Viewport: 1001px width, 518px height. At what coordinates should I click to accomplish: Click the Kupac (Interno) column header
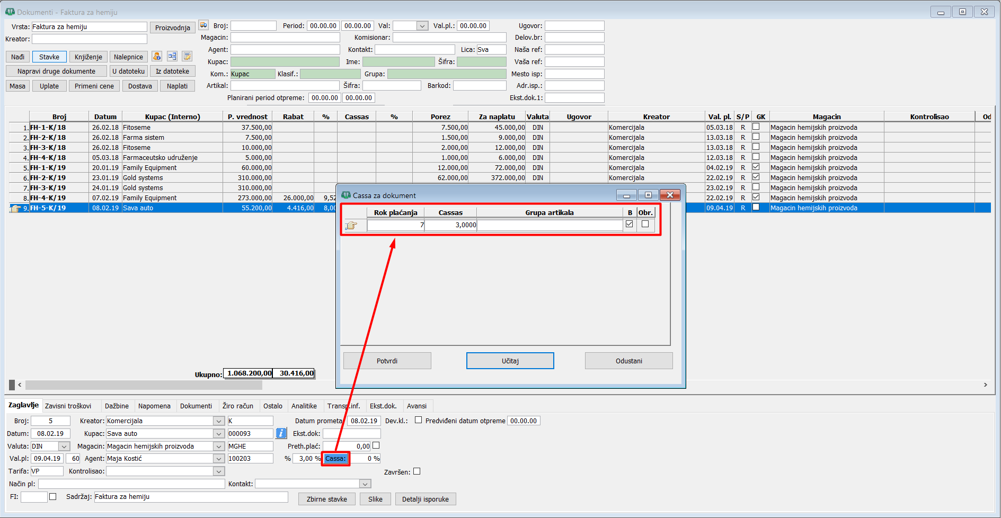coord(173,117)
